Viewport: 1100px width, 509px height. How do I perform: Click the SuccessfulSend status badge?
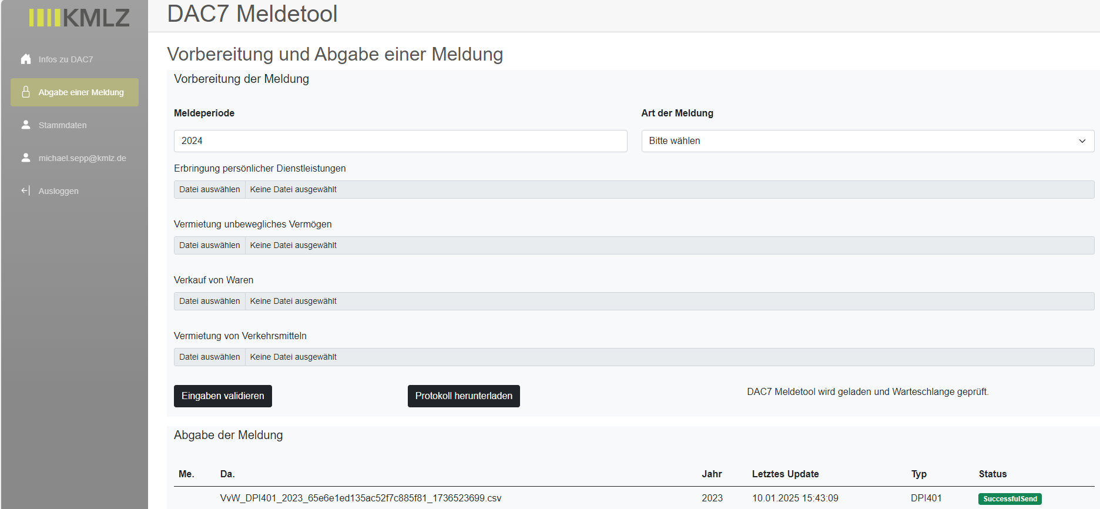pos(1010,499)
